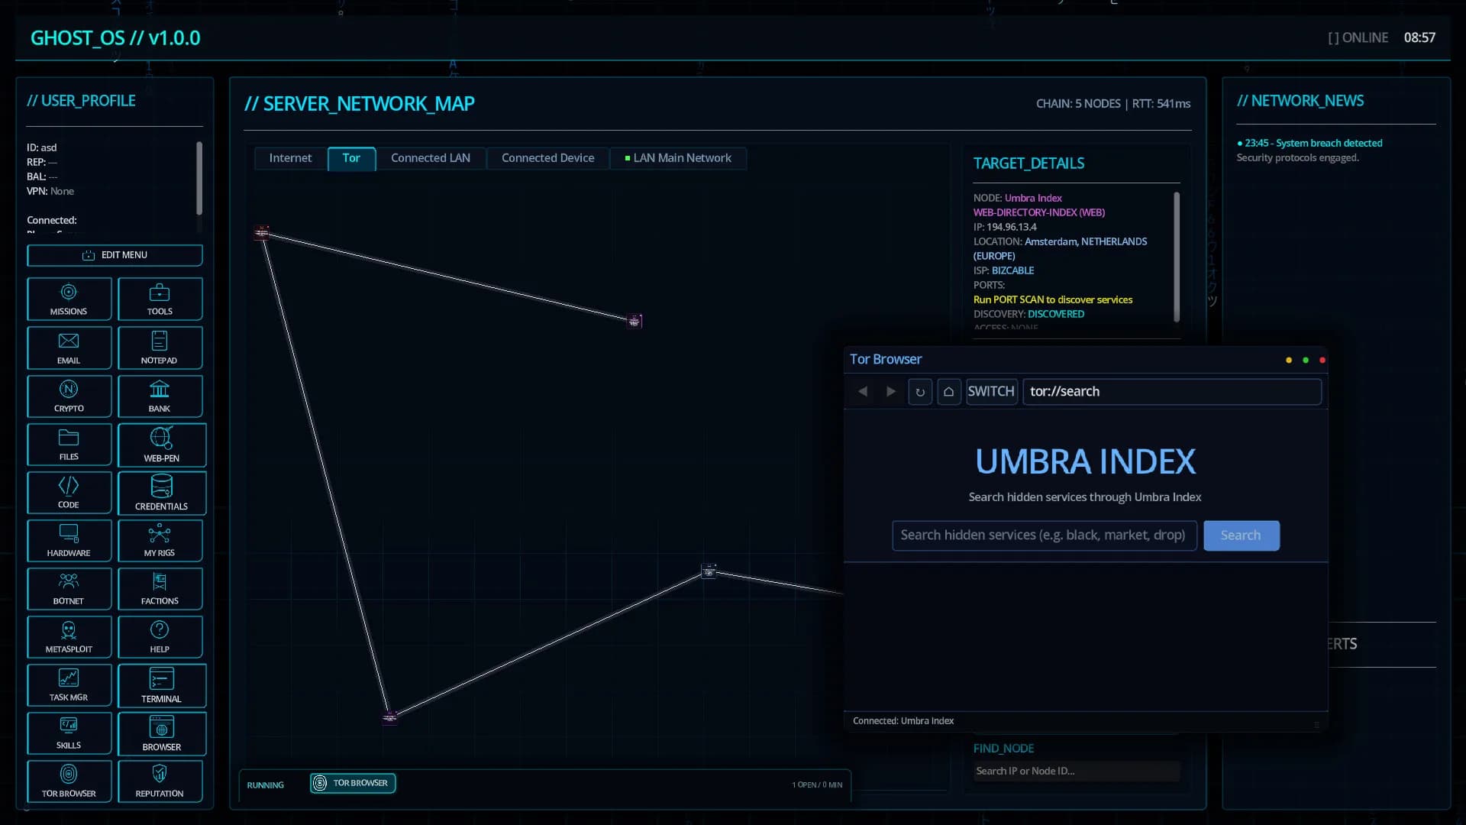Launch the Web-Pen tool
The width and height of the screenshot is (1466, 825).
click(x=161, y=445)
